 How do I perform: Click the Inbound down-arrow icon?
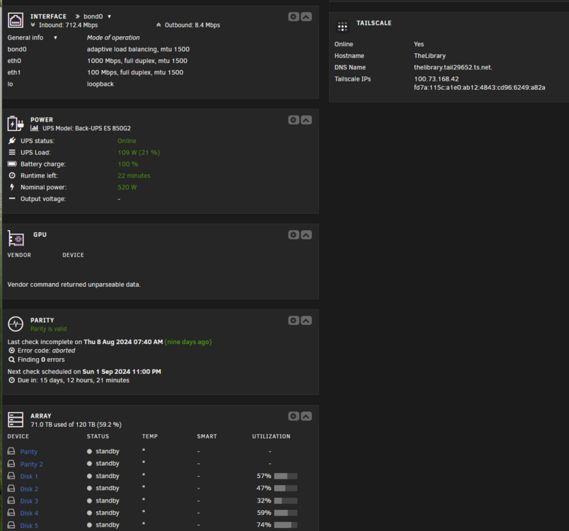tap(33, 25)
